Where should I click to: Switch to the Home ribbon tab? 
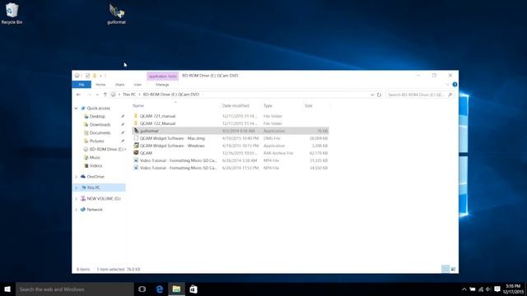100,85
